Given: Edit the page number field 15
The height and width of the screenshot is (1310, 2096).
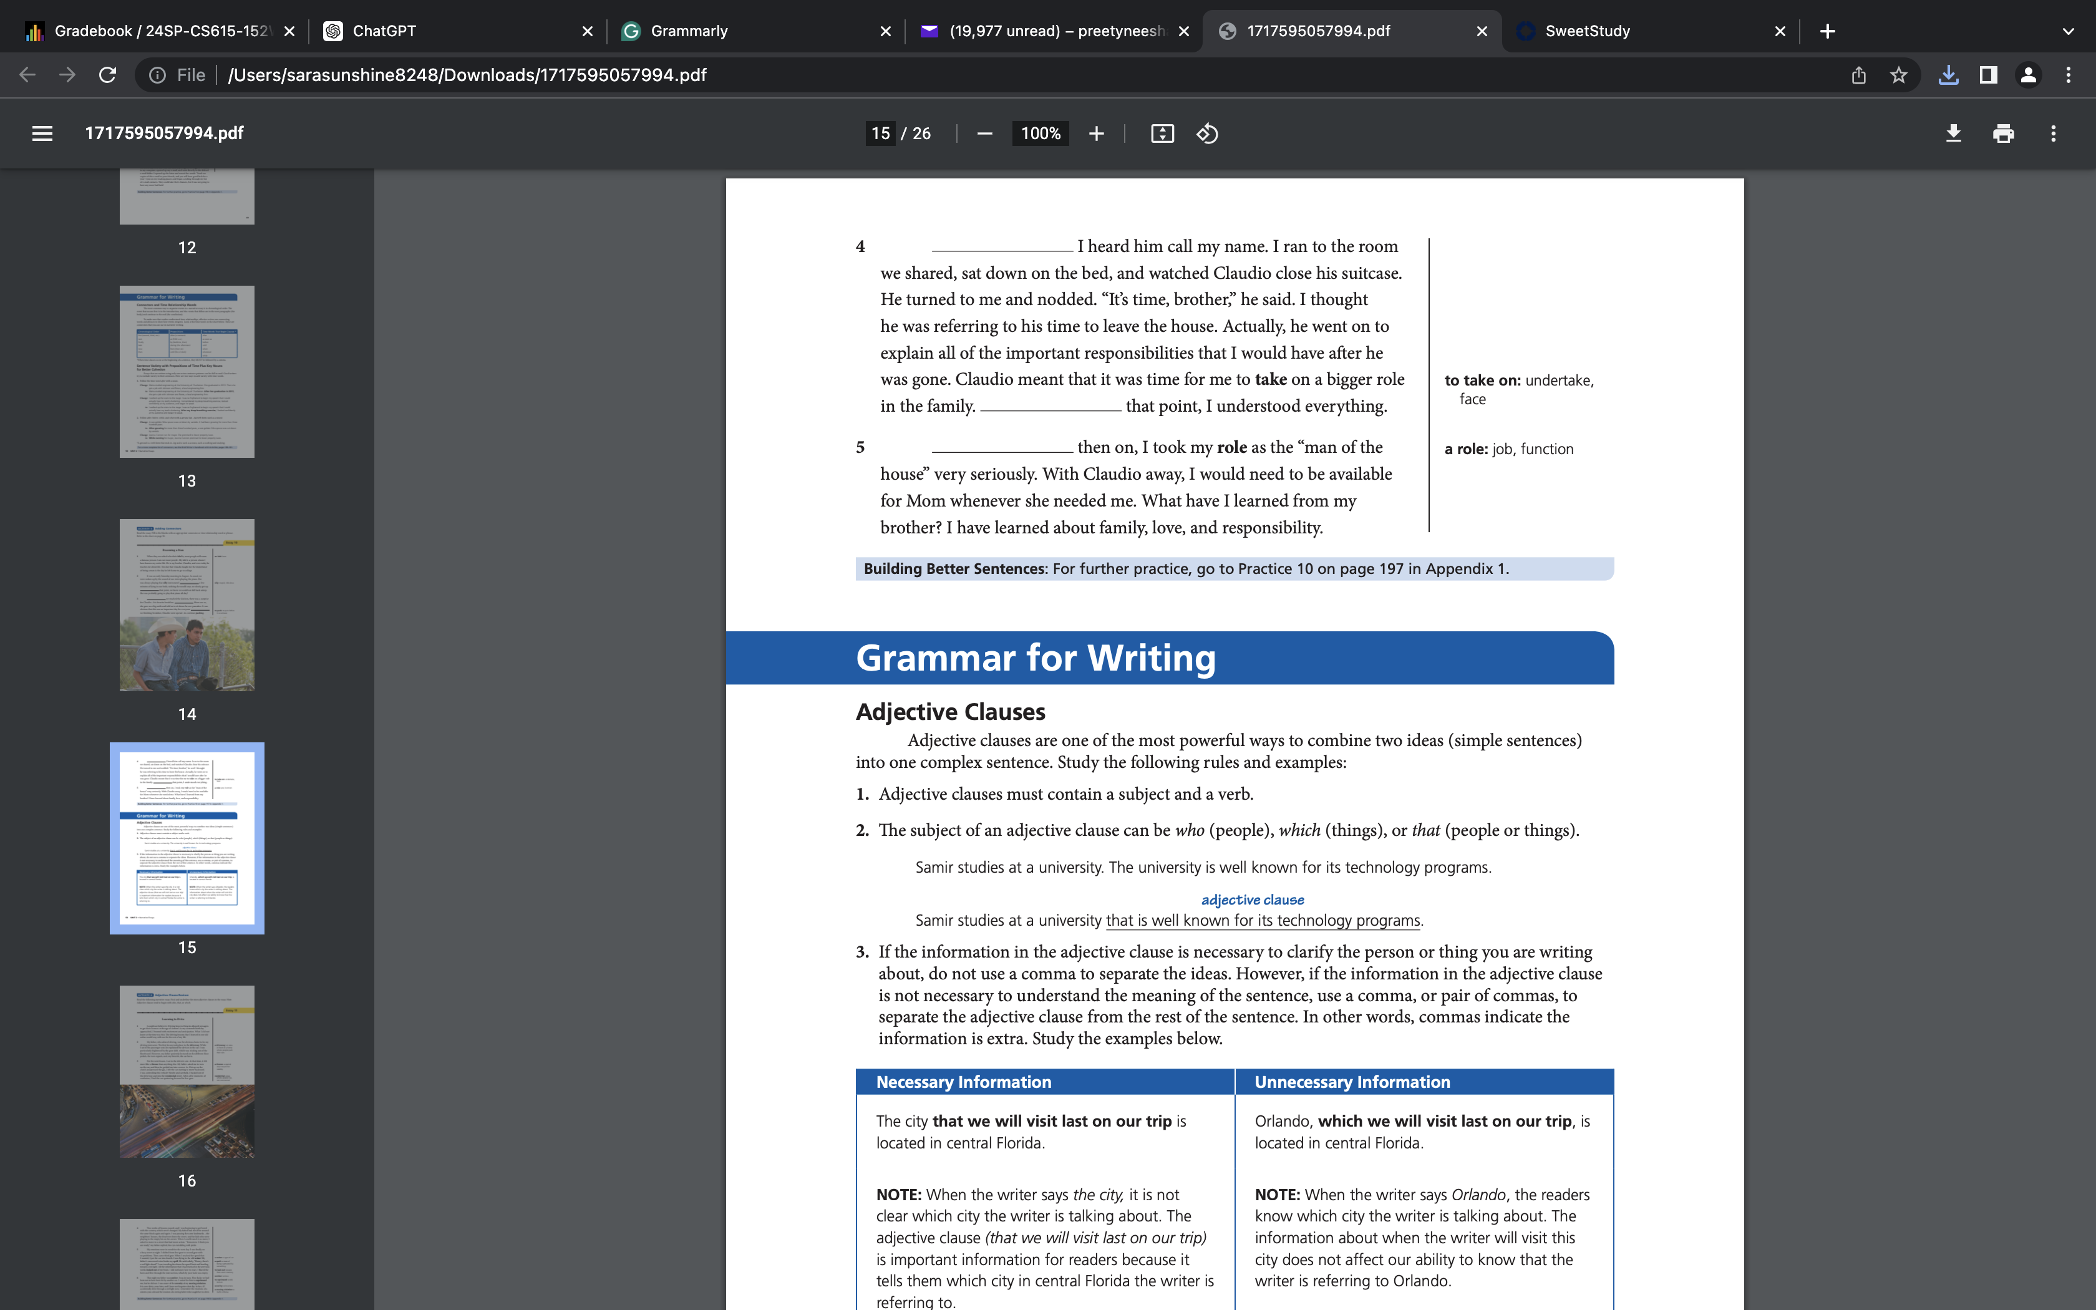Looking at the screenshot, I should pos(881,133).
